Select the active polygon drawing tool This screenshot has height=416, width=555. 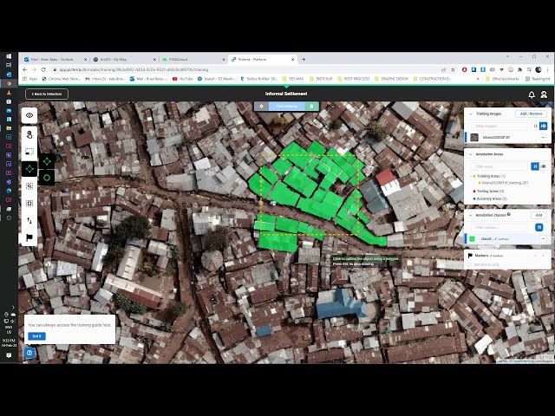[29, 169]
